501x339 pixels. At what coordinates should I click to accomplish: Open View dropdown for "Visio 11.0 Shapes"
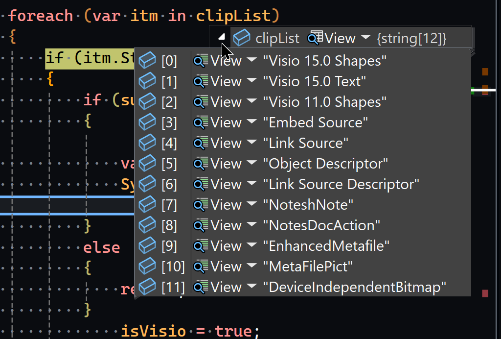(x=252, y=101)
